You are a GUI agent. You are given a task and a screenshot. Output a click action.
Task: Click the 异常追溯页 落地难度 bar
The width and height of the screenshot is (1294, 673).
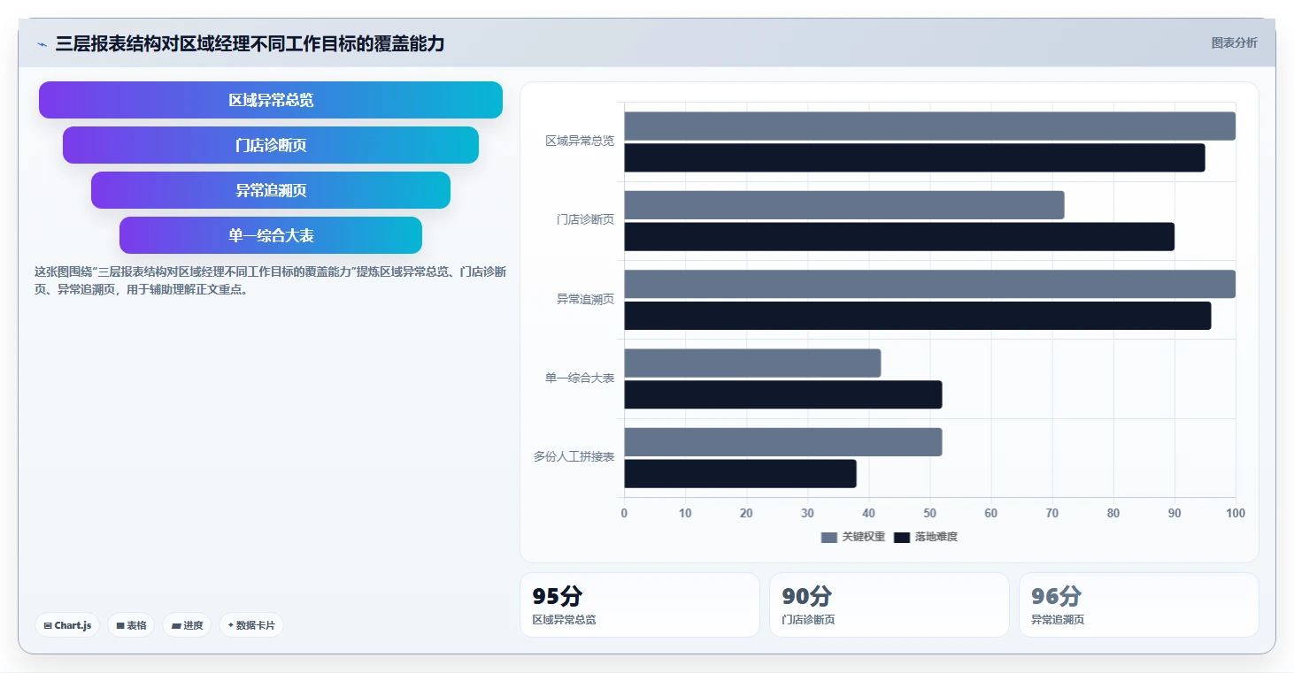click(x=918, y=316)
